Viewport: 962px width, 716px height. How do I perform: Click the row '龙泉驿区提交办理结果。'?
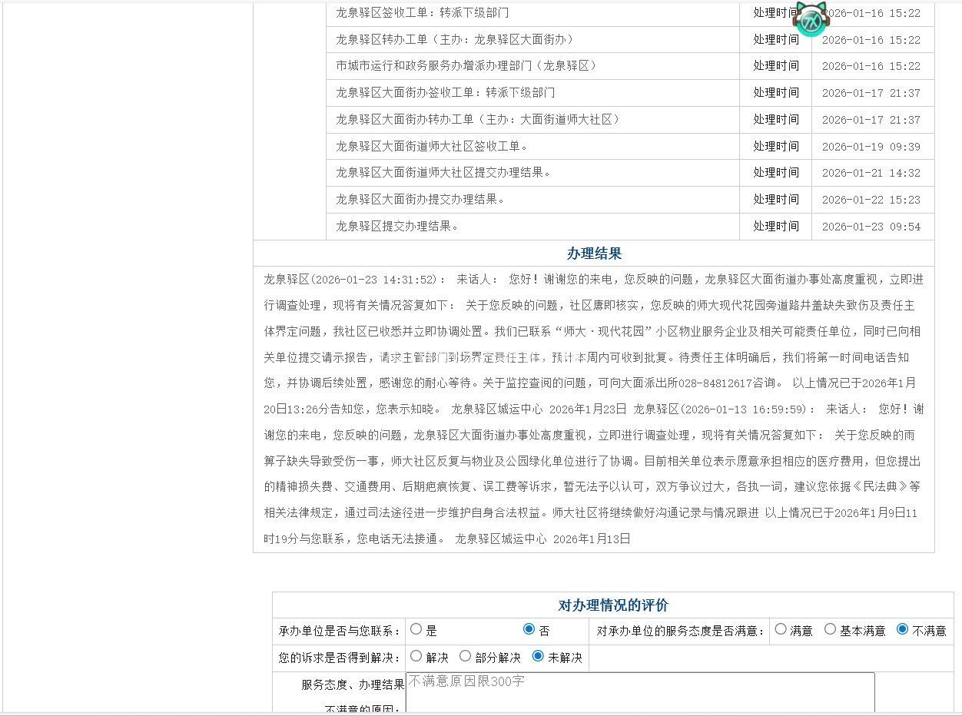point(397,227)
